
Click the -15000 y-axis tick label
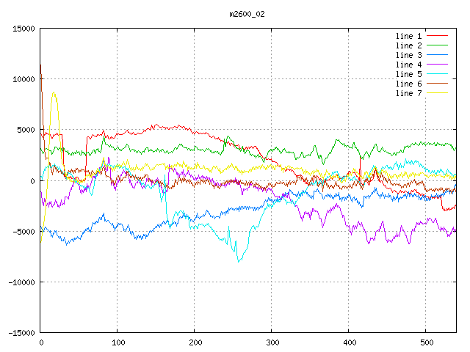click(21, 333)
